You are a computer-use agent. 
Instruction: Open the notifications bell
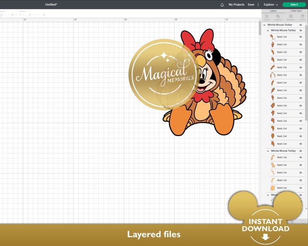(222, 5)
